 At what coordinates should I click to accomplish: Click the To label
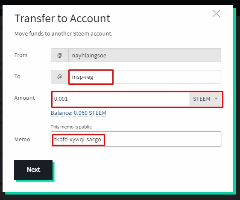coord(18,76)
